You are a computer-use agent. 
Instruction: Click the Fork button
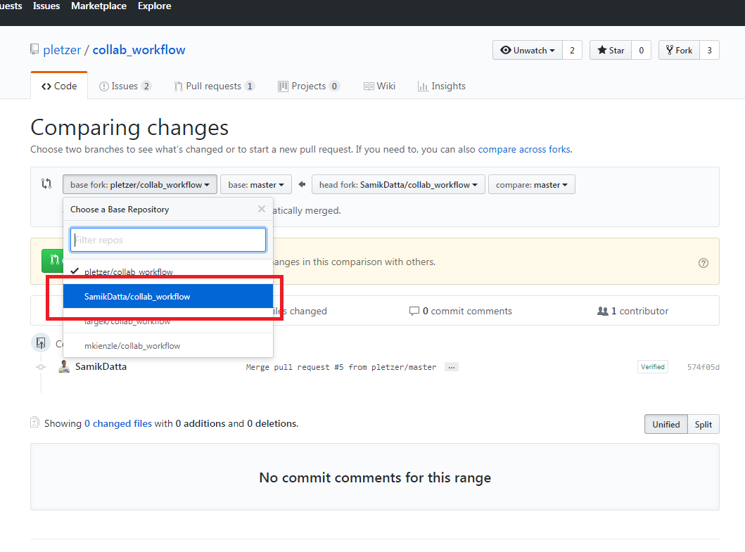679,51
